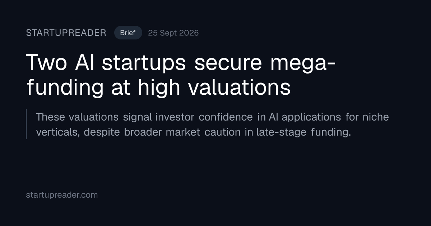Open the headline about two AI startups
This screenshot has width=431, height=226.
pyautogui.click(x=182, y=75)
